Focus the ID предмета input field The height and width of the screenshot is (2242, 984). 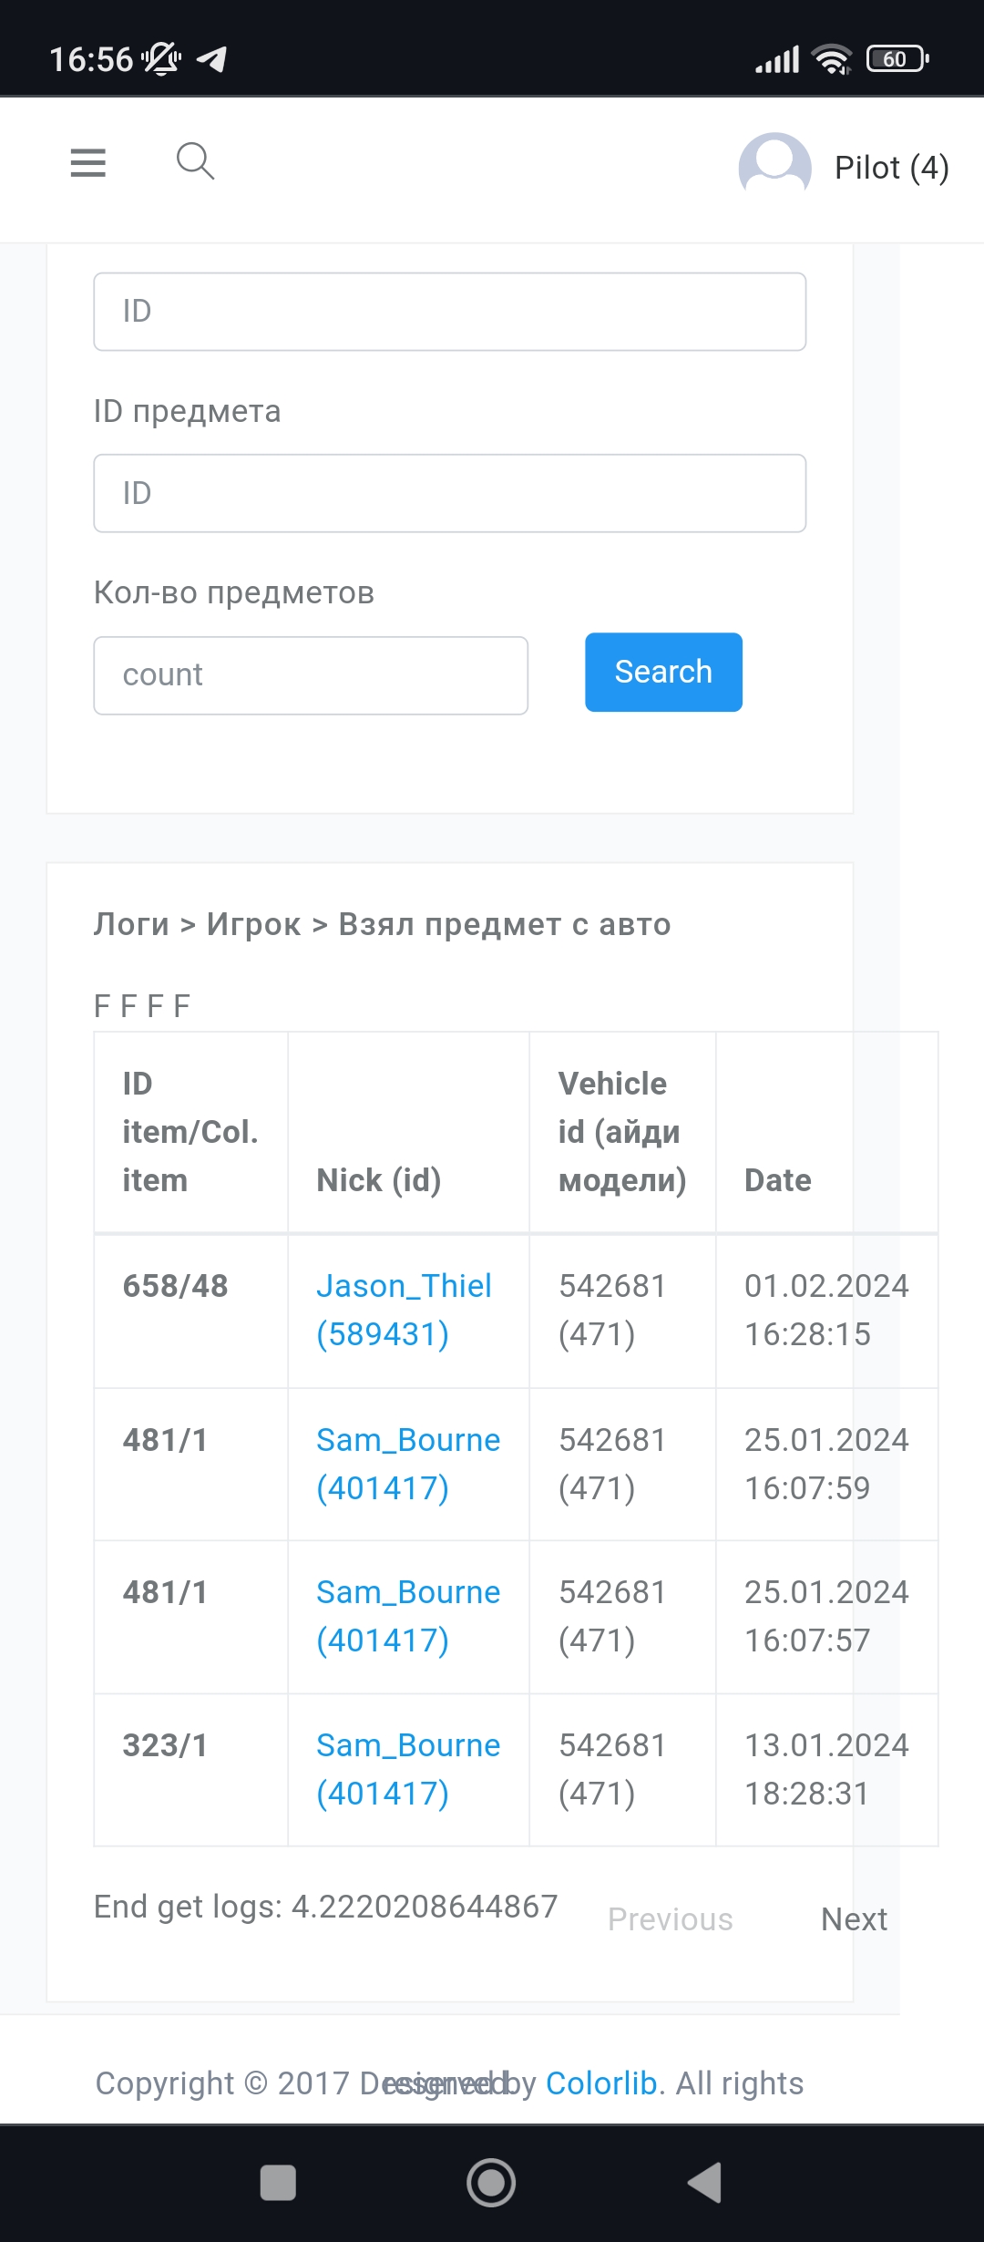click(x=449, y=493)
